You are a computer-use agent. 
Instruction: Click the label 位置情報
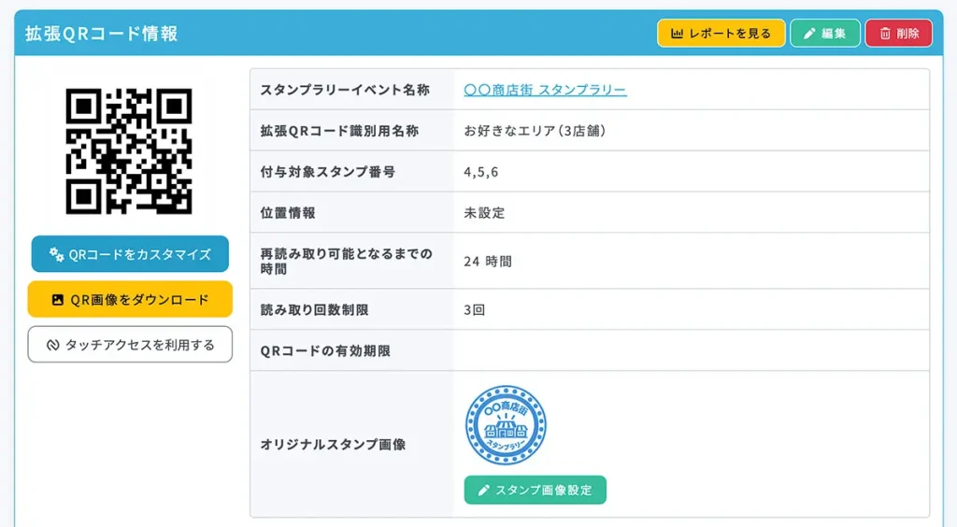288,213
